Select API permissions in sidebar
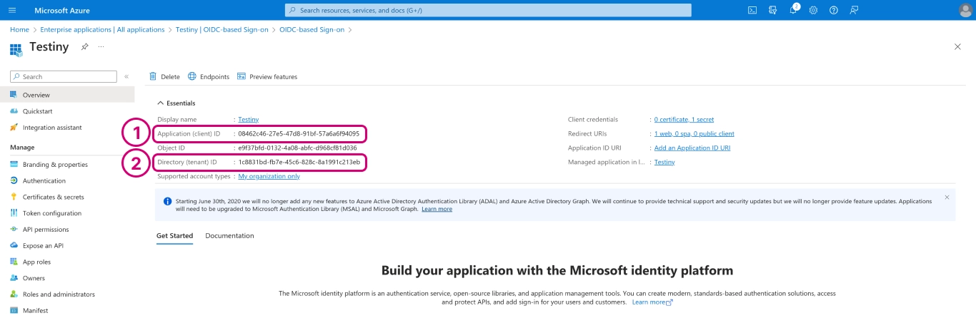The height and width of the screenshot is (318, 976). click(x=46, y=230)
